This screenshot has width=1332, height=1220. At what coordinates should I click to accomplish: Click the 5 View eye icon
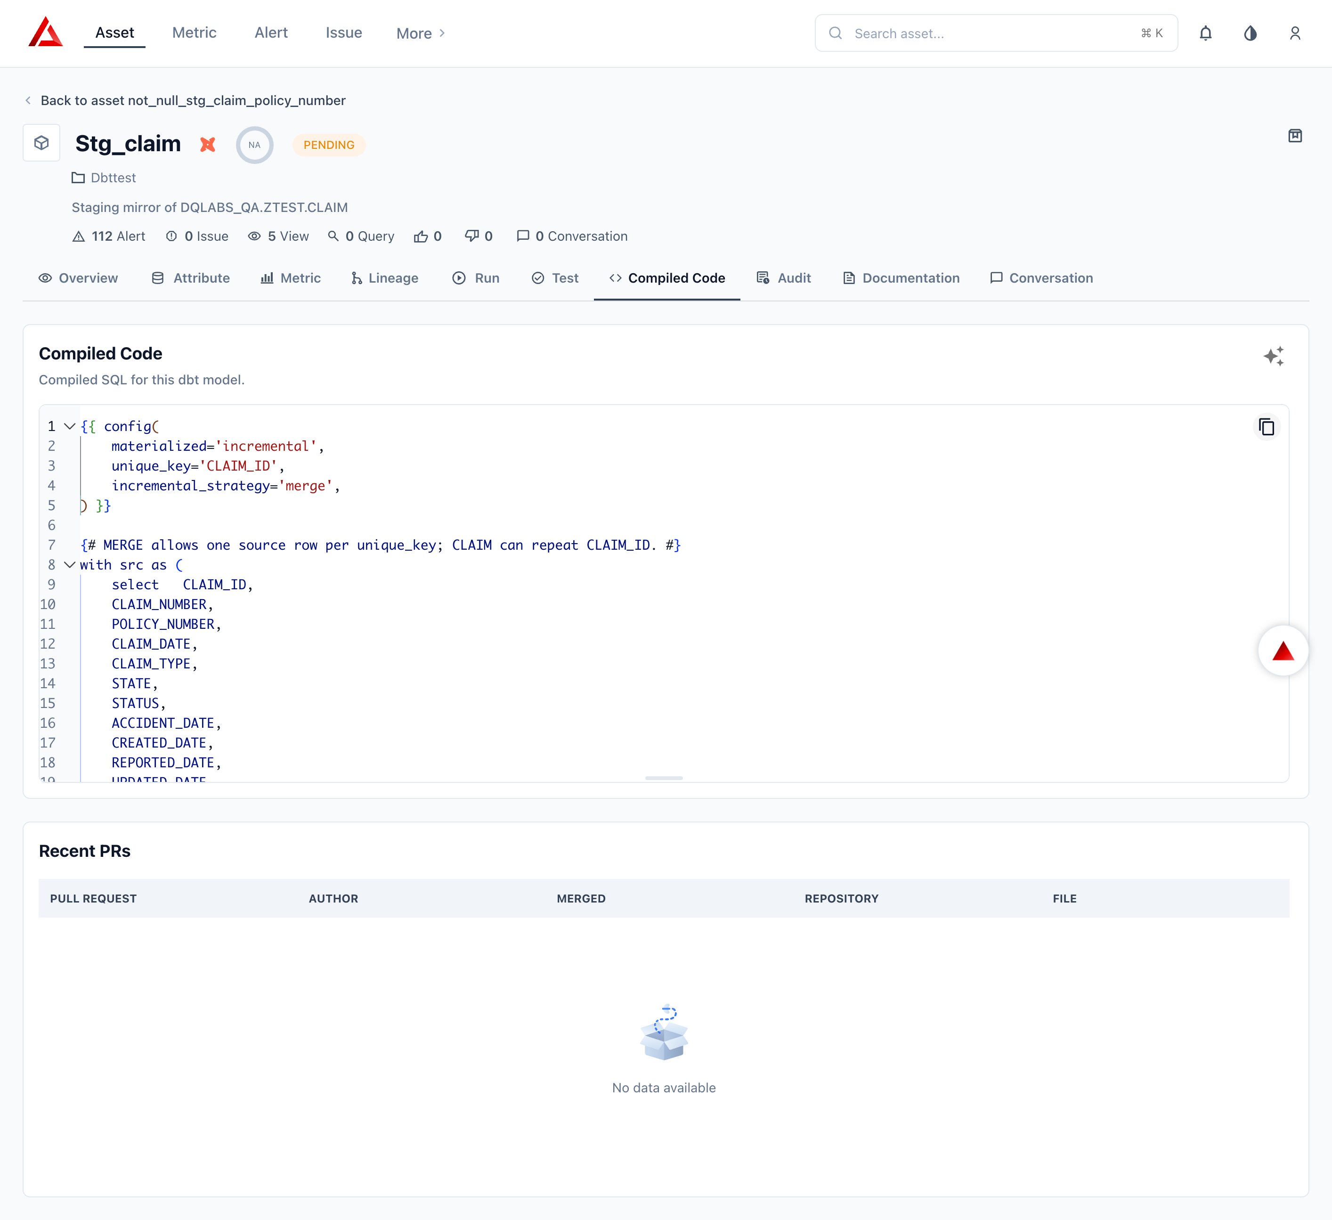click(254, 236)
